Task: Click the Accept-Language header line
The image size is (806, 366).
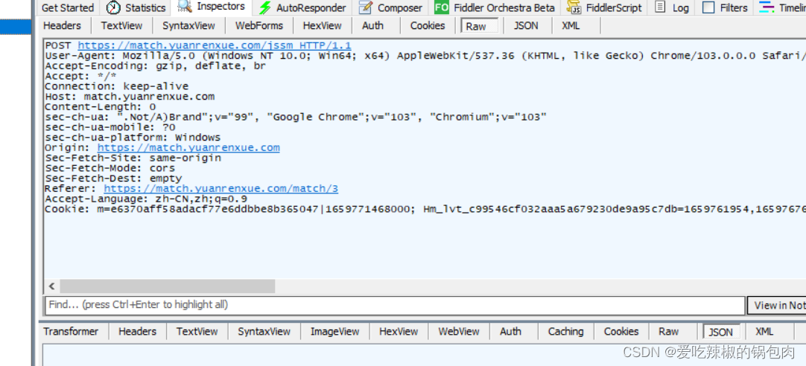Action: (146, 199)
